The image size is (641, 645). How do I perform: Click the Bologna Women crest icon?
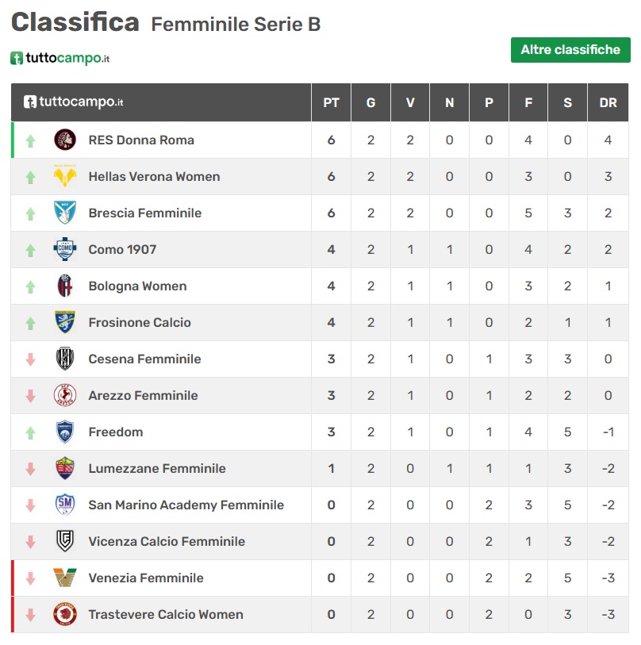[x=65, y=286]
